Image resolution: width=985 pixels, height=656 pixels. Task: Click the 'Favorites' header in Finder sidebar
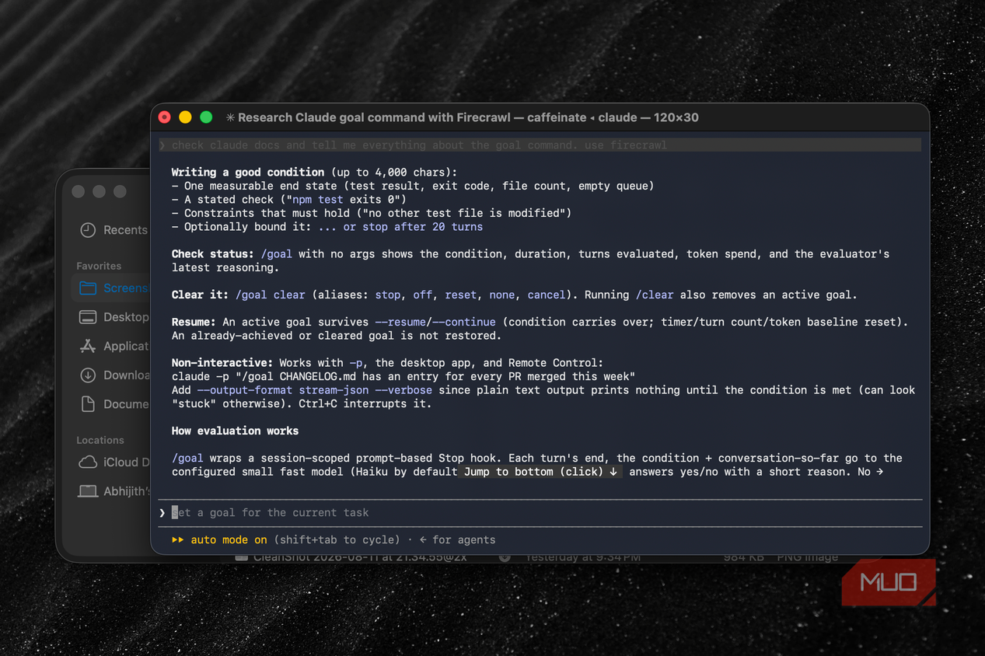(99, 266)
